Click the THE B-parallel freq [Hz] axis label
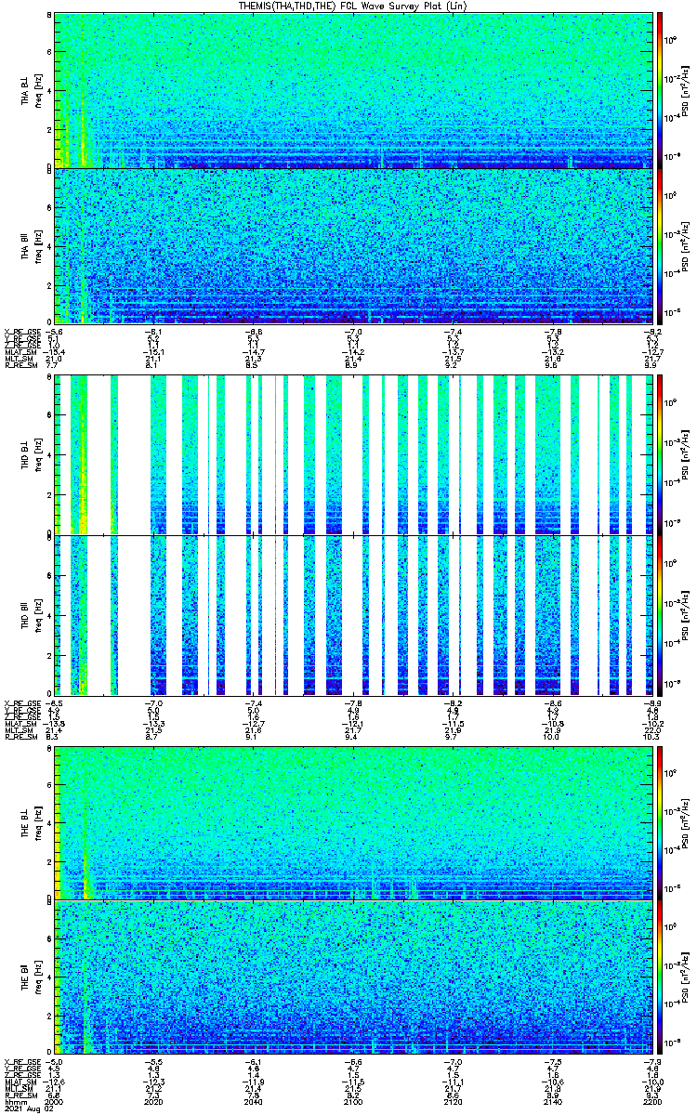 [x=38, y=977]
